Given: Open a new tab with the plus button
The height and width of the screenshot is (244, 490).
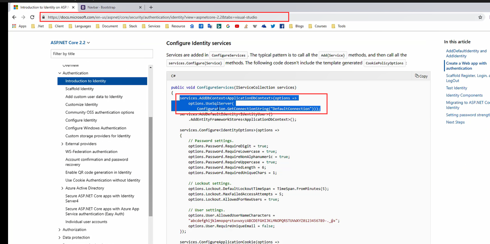Looking at the screenshot, I should (151, 7).
